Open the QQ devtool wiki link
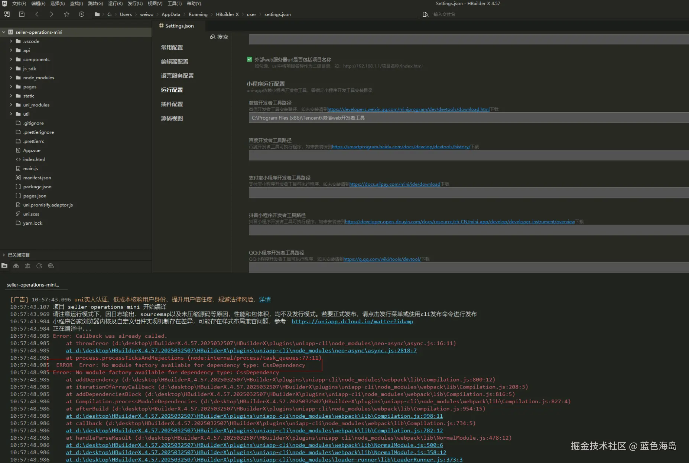 (382, 259)
